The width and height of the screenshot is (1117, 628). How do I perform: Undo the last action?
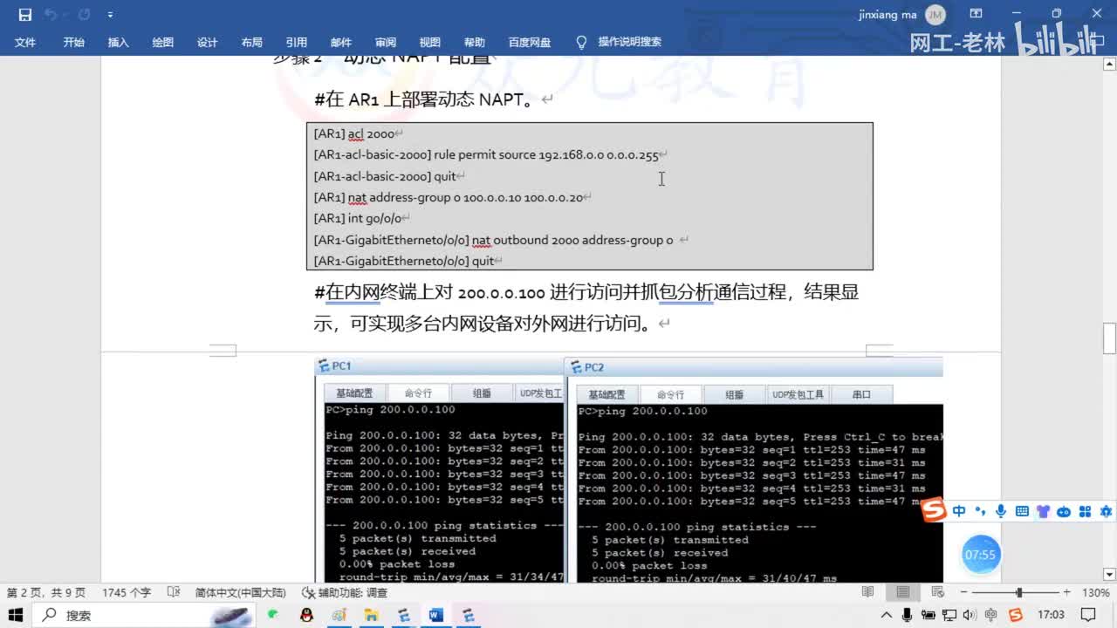click(51, 15)
